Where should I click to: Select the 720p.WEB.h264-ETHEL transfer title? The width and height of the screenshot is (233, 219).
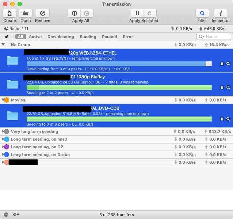(93, 53)
